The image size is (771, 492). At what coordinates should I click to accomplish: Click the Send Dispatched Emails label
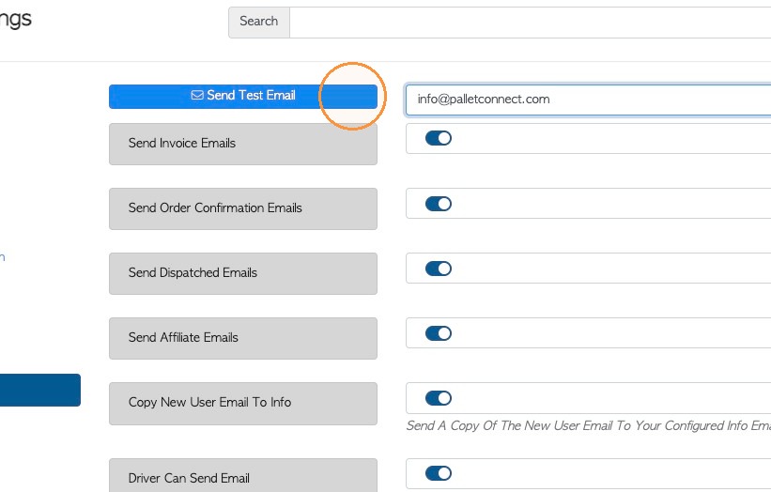(243, 274)
